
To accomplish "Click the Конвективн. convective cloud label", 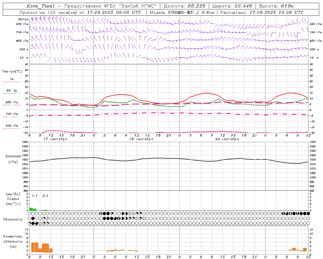I will point(13,236).
